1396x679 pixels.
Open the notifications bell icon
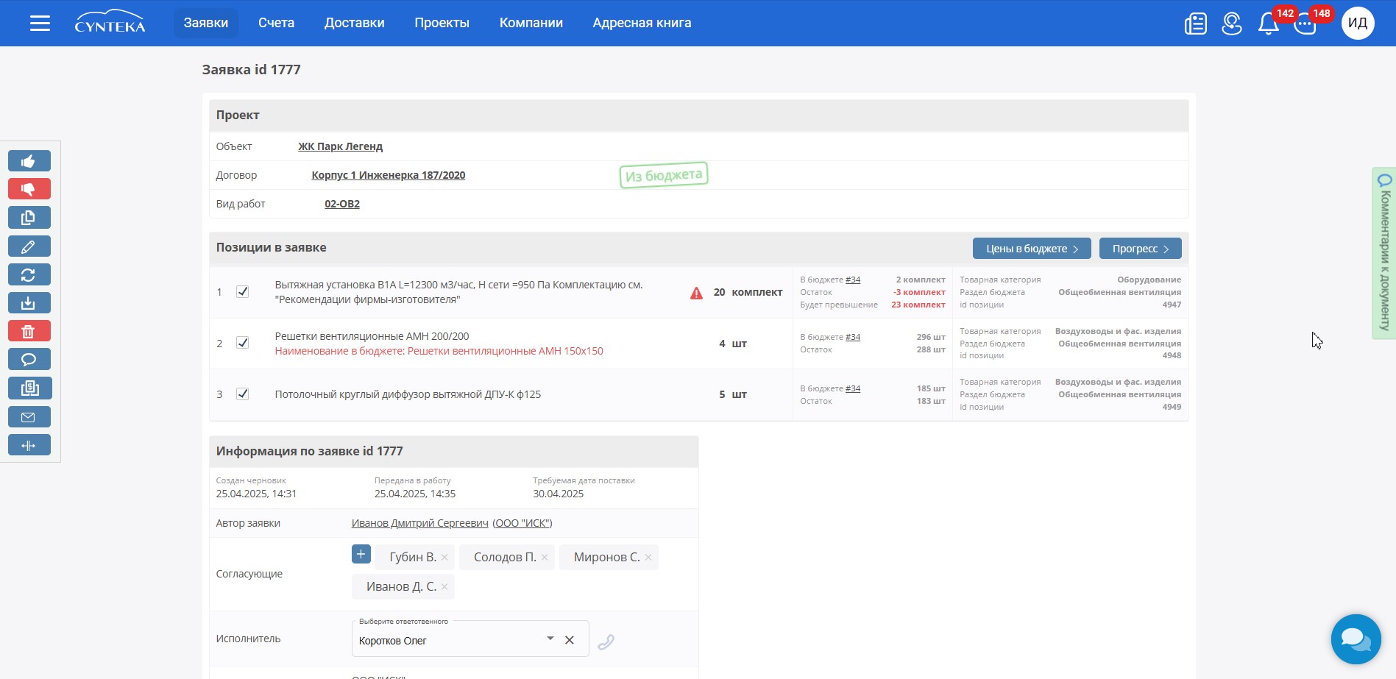click(x=1268, y=24)
